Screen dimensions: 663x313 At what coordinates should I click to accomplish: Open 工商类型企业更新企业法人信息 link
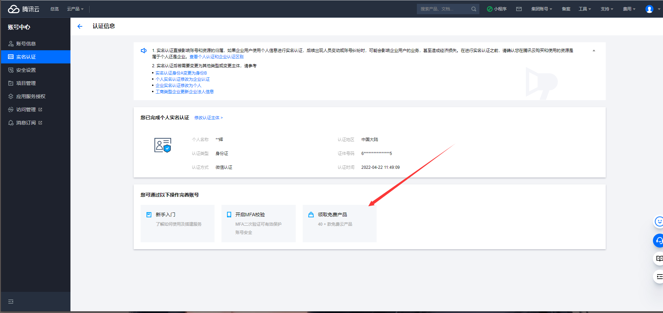tap(185, 92)
